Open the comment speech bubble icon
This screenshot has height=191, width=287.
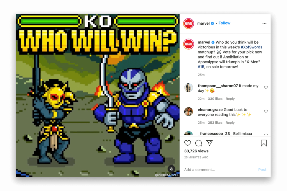[198, 143]
